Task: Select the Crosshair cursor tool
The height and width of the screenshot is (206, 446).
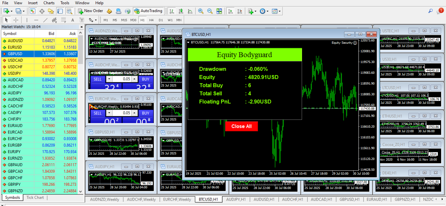Action: [16, 20]
